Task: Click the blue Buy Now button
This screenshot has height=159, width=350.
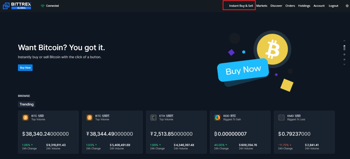Action: tap(25, 68)
